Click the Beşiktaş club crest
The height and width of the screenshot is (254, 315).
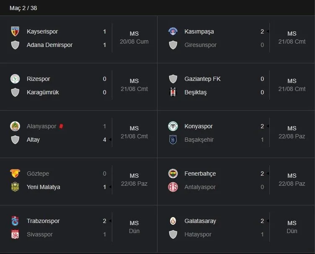point(173,92)
